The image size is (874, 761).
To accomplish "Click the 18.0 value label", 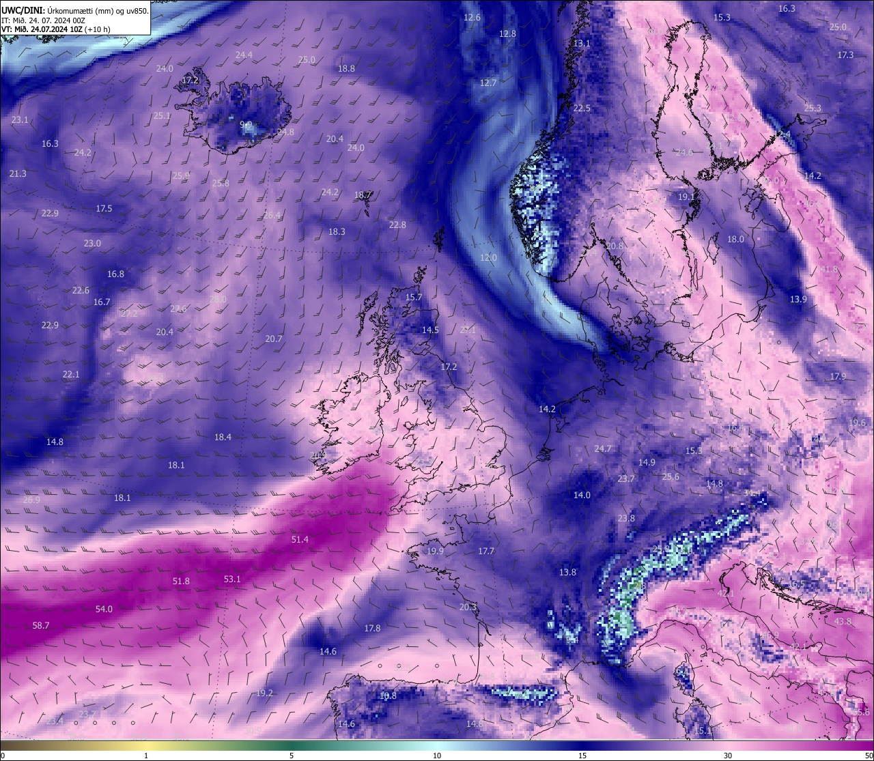I will pyautogui.click(x=735, y=239).
